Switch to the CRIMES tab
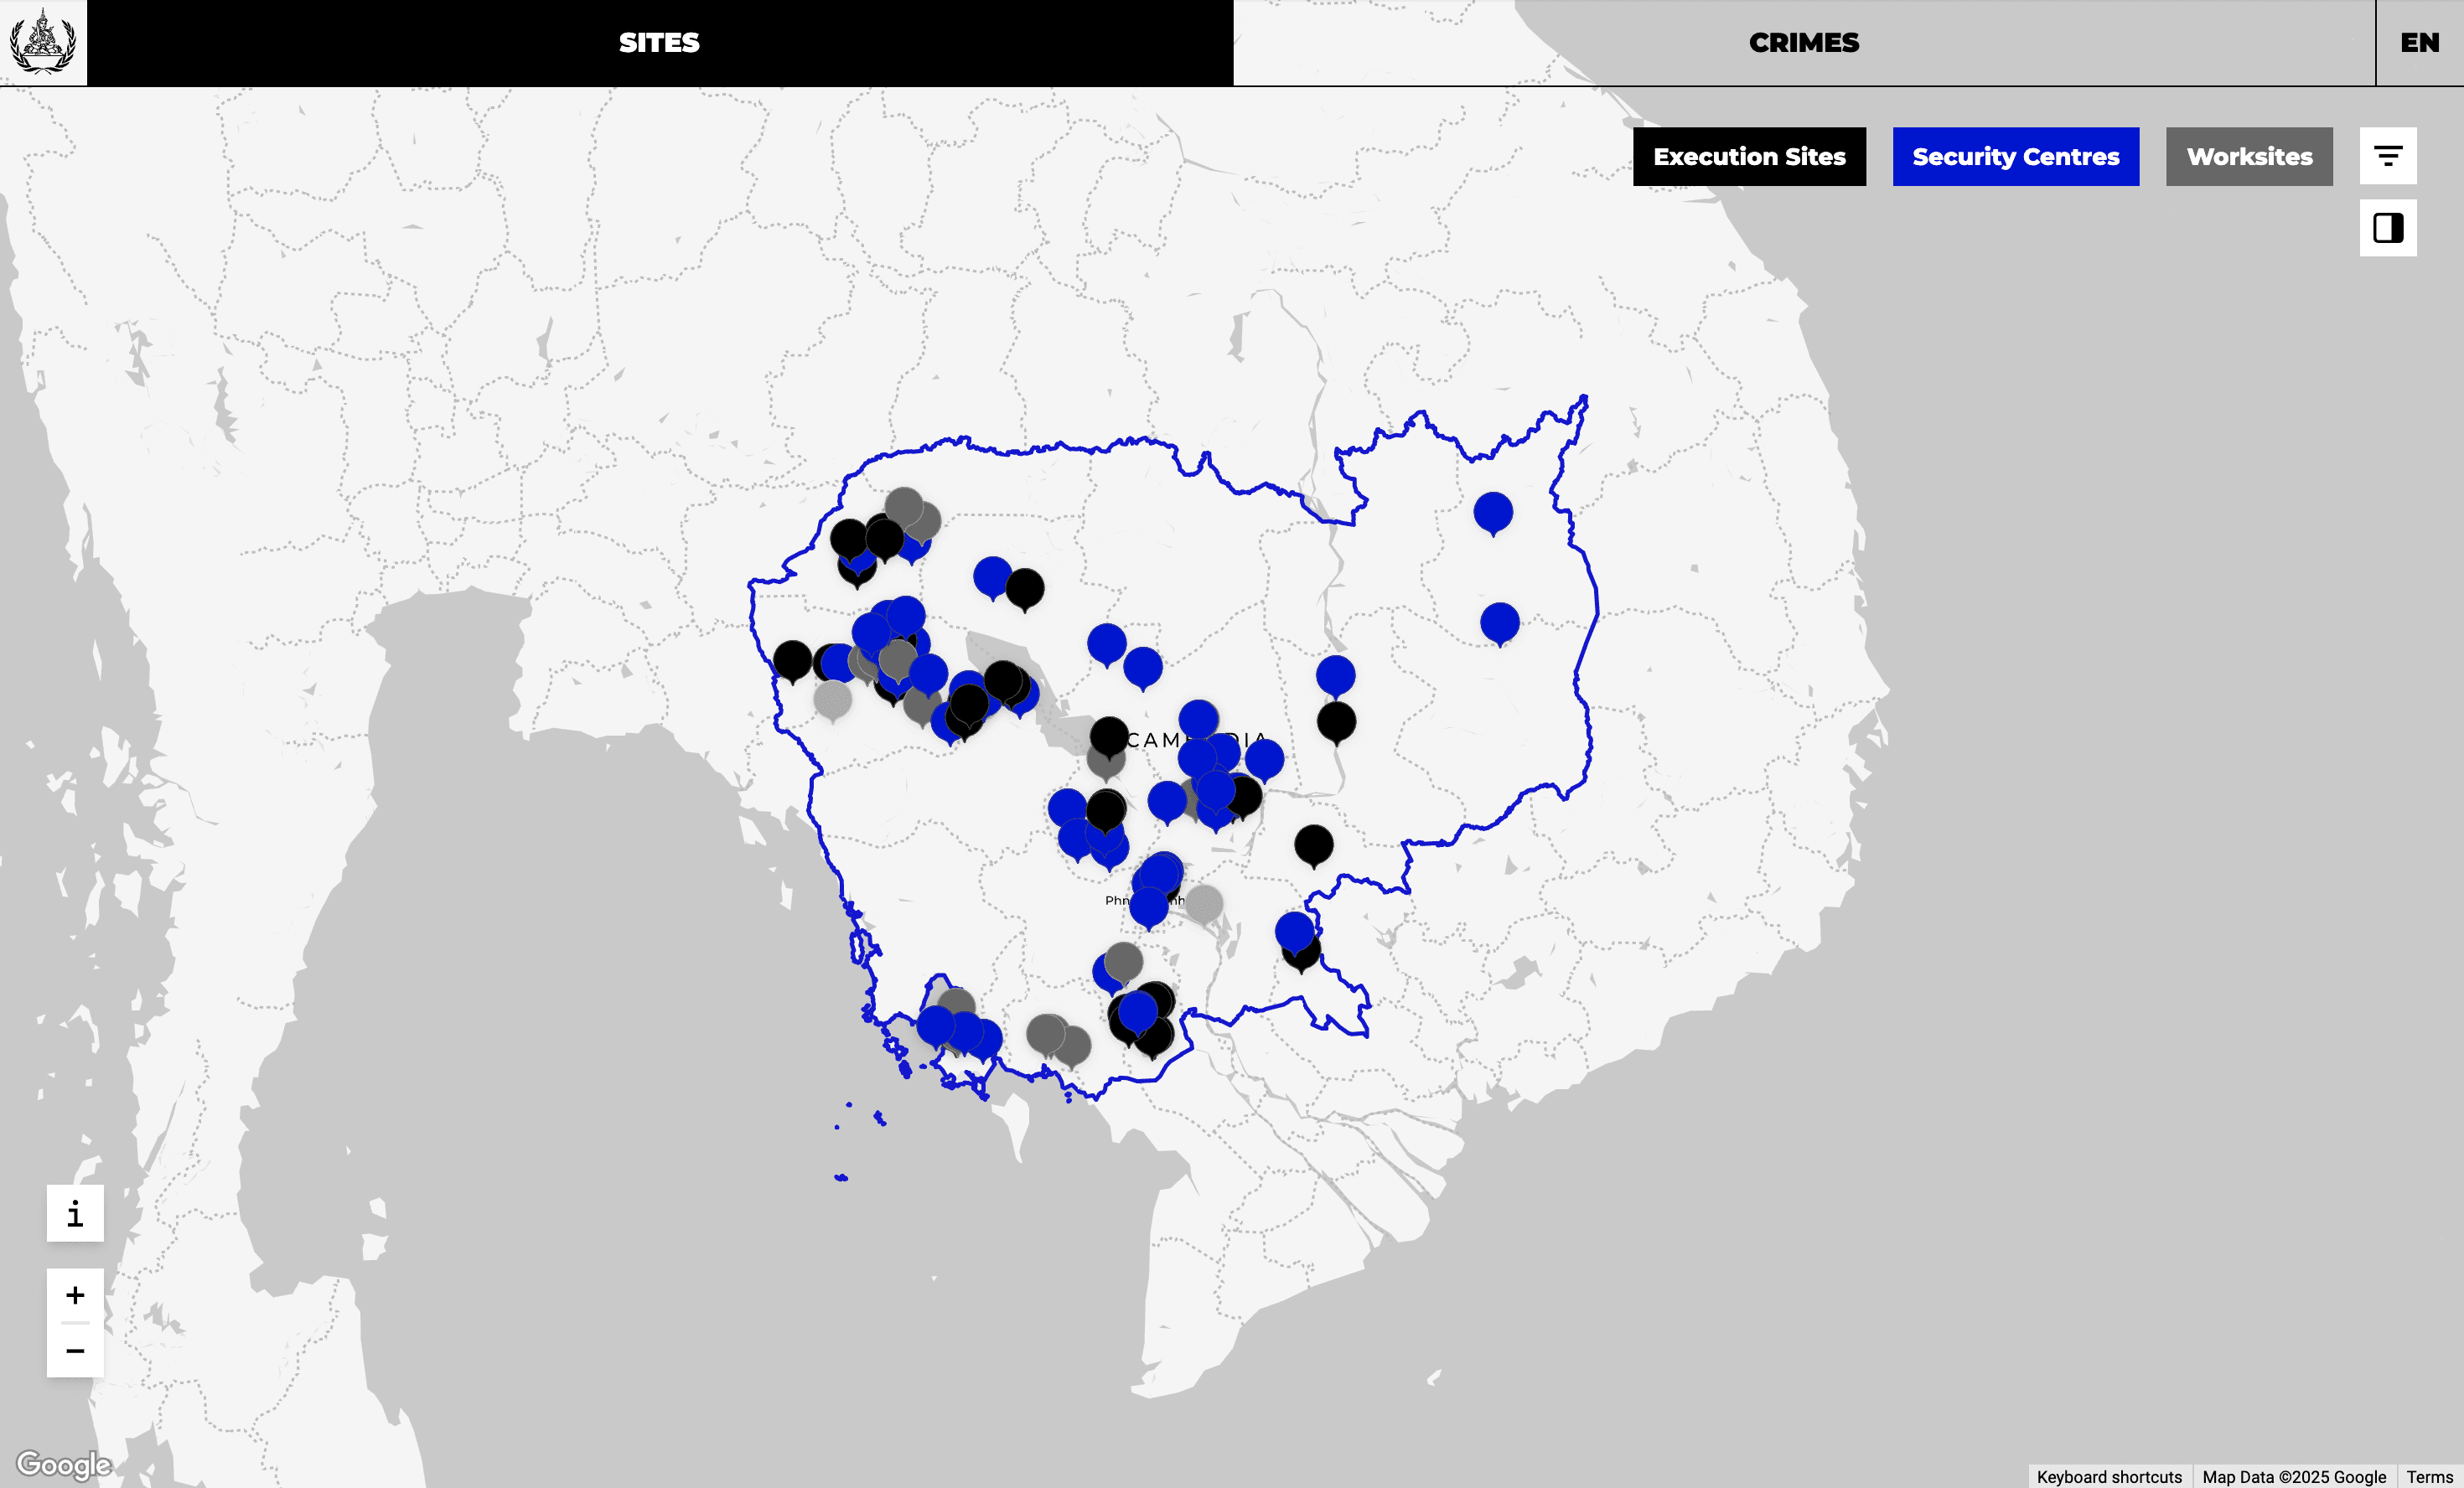 (1803, 43)
